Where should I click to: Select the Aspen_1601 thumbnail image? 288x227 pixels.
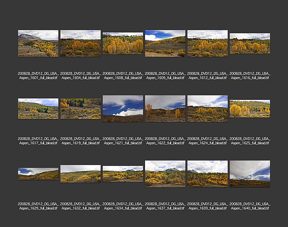tap(38, 43)
